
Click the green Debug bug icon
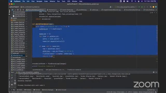coord(142,7)
